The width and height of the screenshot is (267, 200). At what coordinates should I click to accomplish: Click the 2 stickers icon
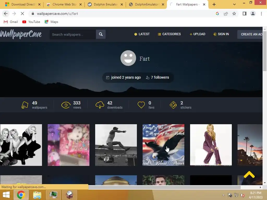coord(173,105)
